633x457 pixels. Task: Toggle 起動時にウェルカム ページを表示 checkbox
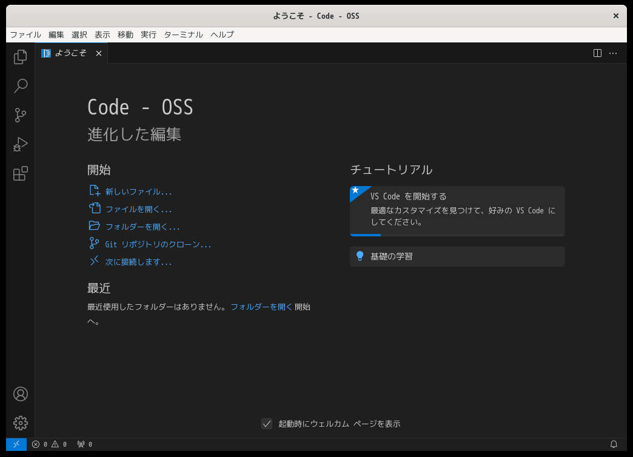[266, 424]
